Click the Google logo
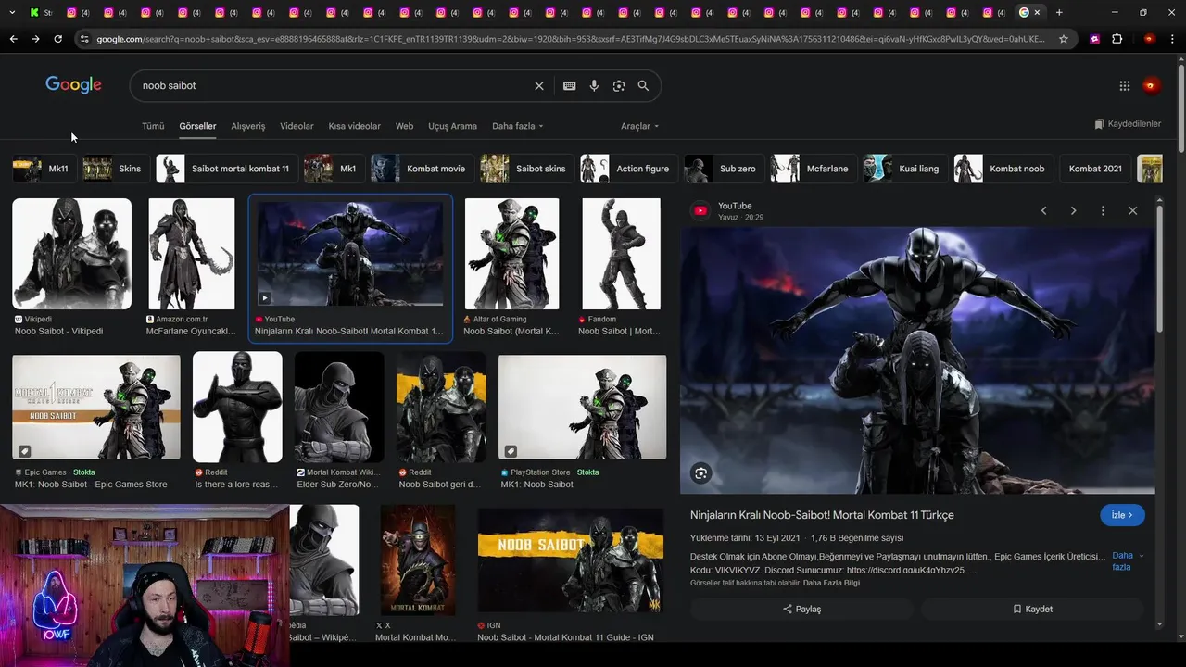This screenshot has height=667, width=1186. [73, 85]
